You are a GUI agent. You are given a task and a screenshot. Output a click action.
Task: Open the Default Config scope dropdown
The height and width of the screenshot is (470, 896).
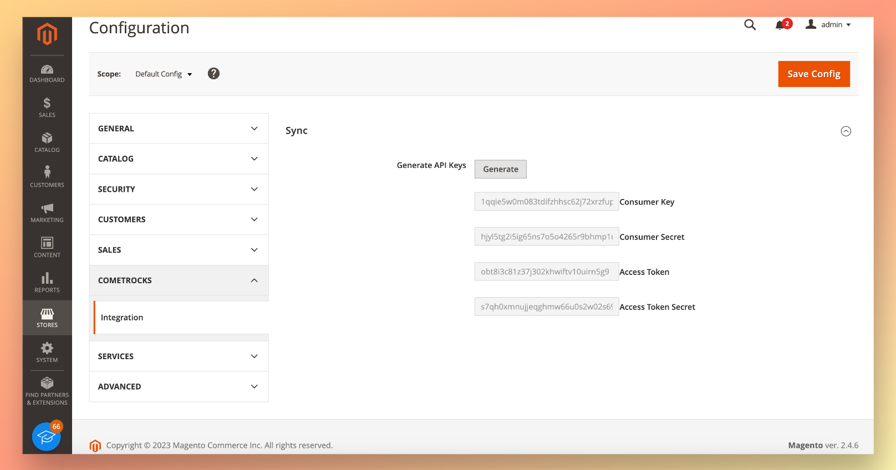[x=164, y=74]
